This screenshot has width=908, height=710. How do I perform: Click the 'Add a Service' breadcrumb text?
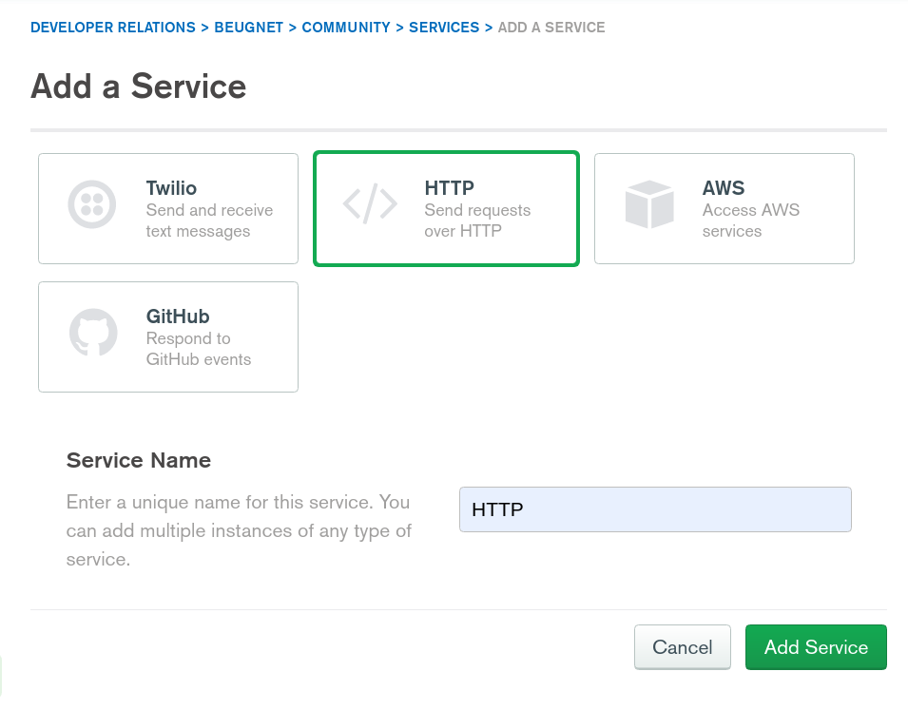click(x=551, y=28)
